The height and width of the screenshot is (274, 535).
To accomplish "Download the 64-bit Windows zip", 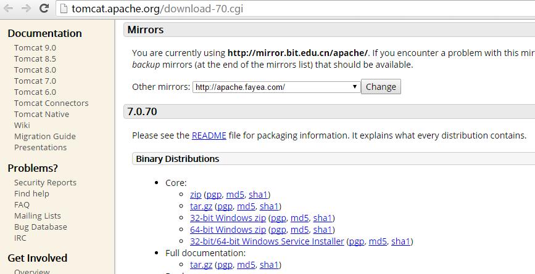I will [228, 230].
